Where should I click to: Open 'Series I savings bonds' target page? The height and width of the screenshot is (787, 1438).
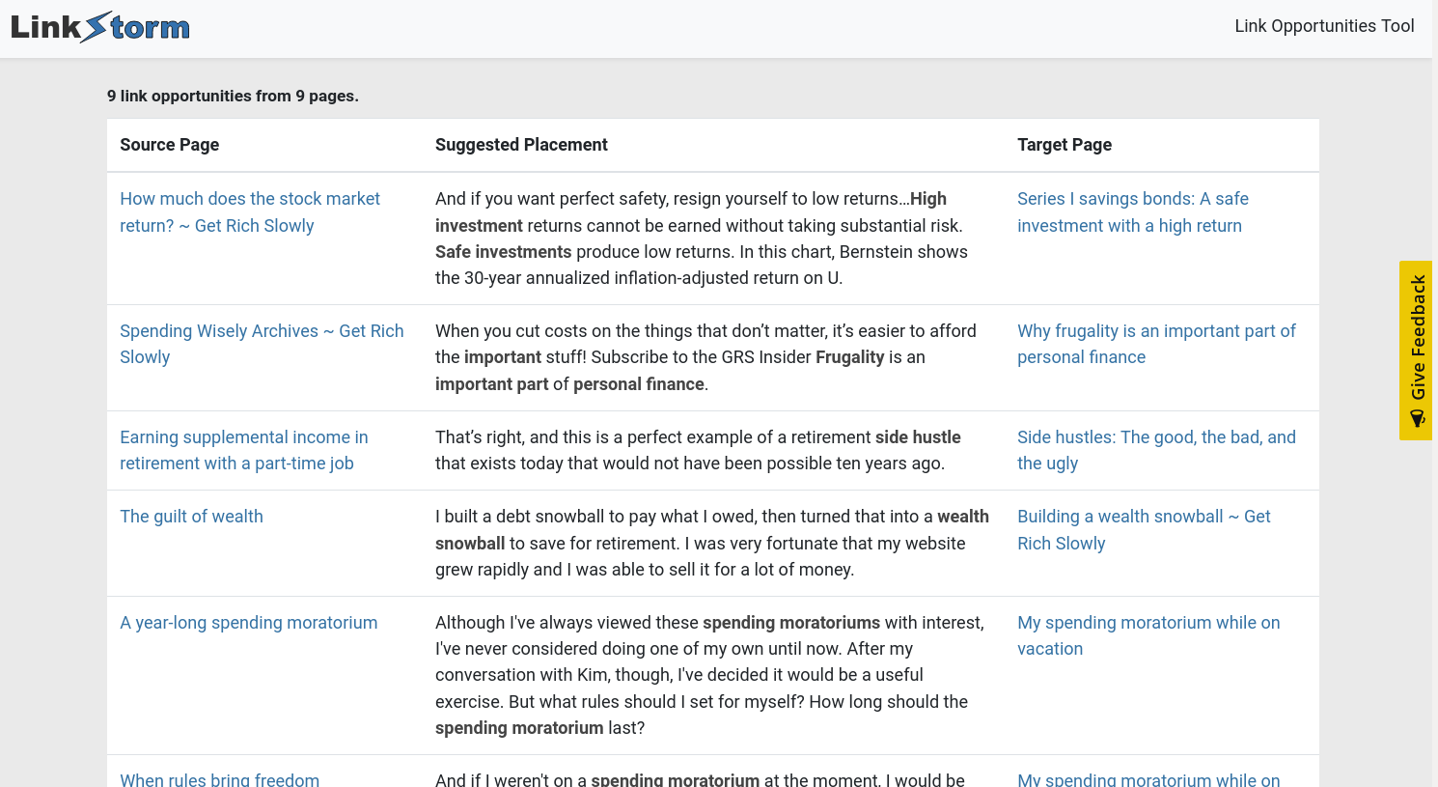1132,211
